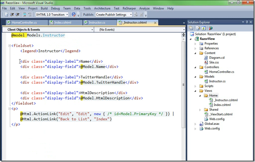Screen dimensions: 255x162
Task: Expand the Properties node in Solution Explorer
Action: tap(195, 44)
